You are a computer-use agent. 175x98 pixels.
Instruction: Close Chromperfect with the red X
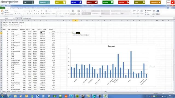point(173,2)
